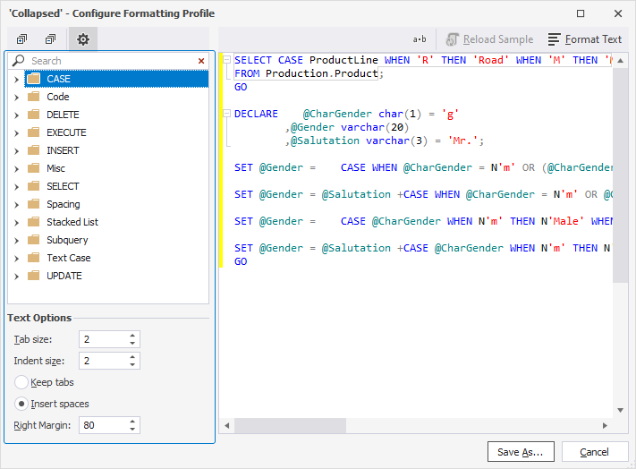Screen dimensions: 636x469
Task: Click the Save As... button
Action: (x=521, y=452)
